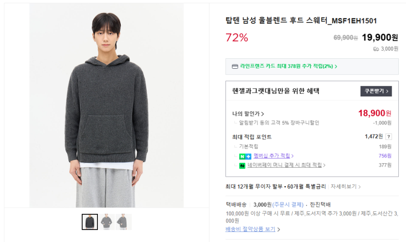Click the question mark help icon
This screenshot has height=242, width=406.
click(x=388, y=137)
